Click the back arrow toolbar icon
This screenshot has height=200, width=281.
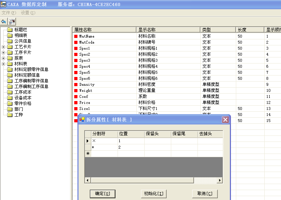coord(4,21)
